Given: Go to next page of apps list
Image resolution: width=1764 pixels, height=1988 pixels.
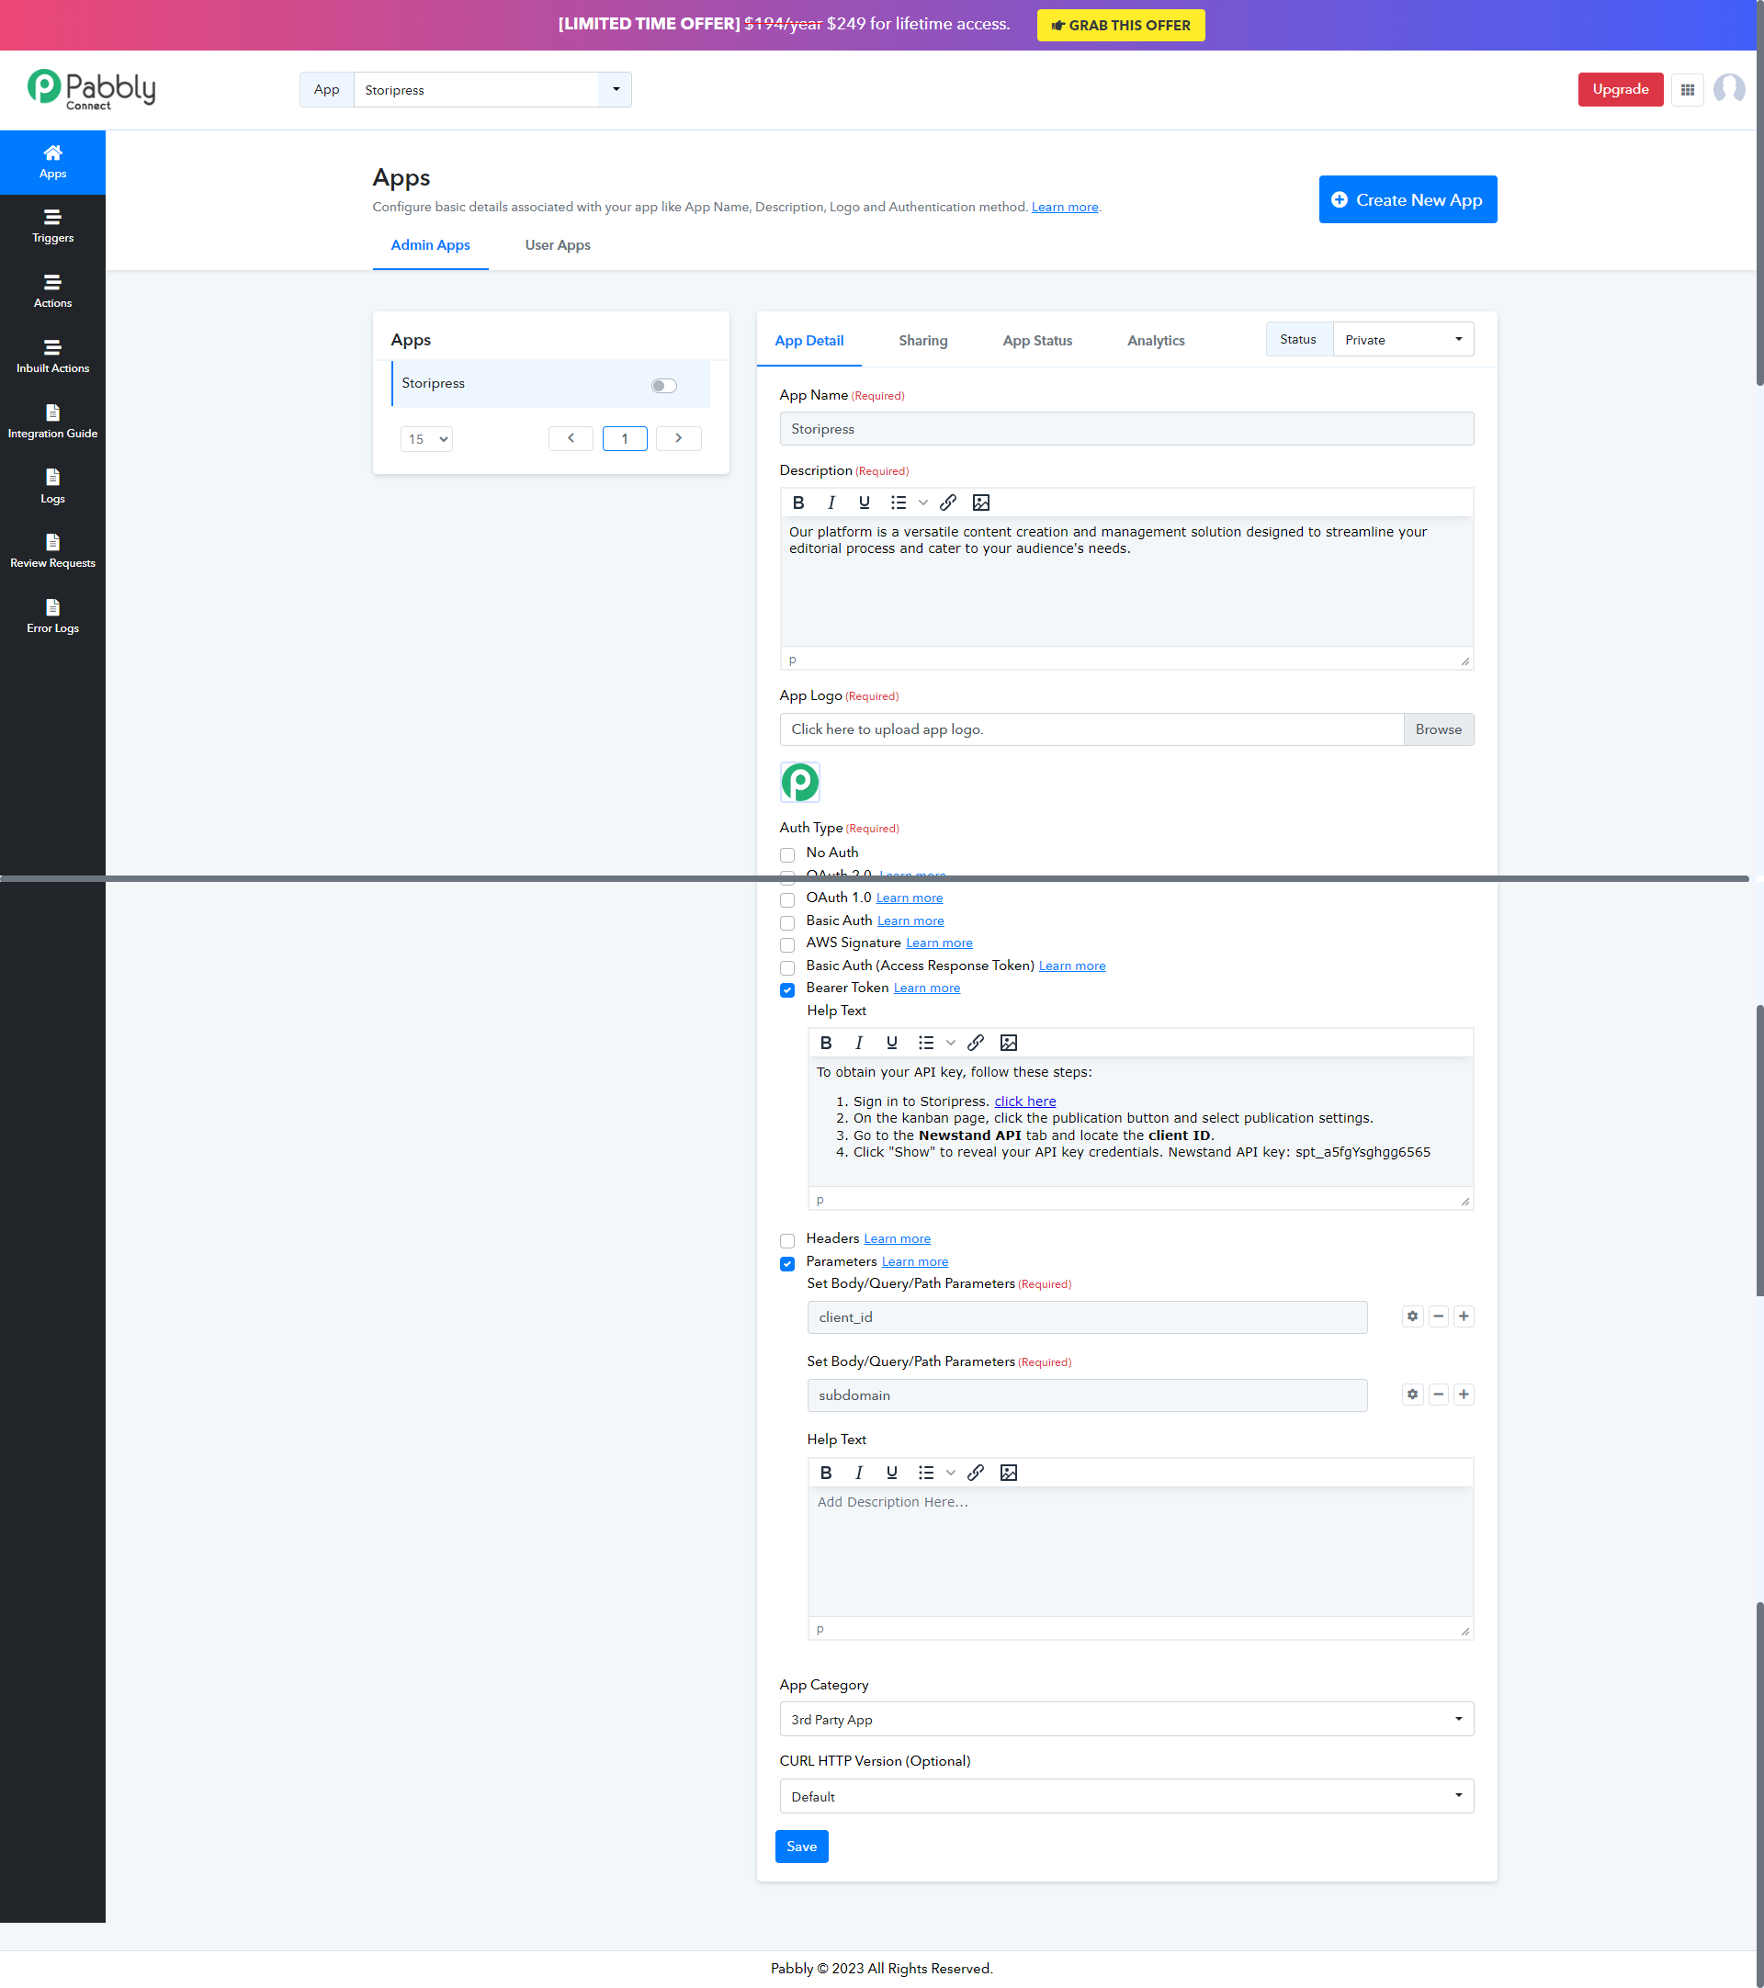Looking at the screenshot, I should 679,438.
